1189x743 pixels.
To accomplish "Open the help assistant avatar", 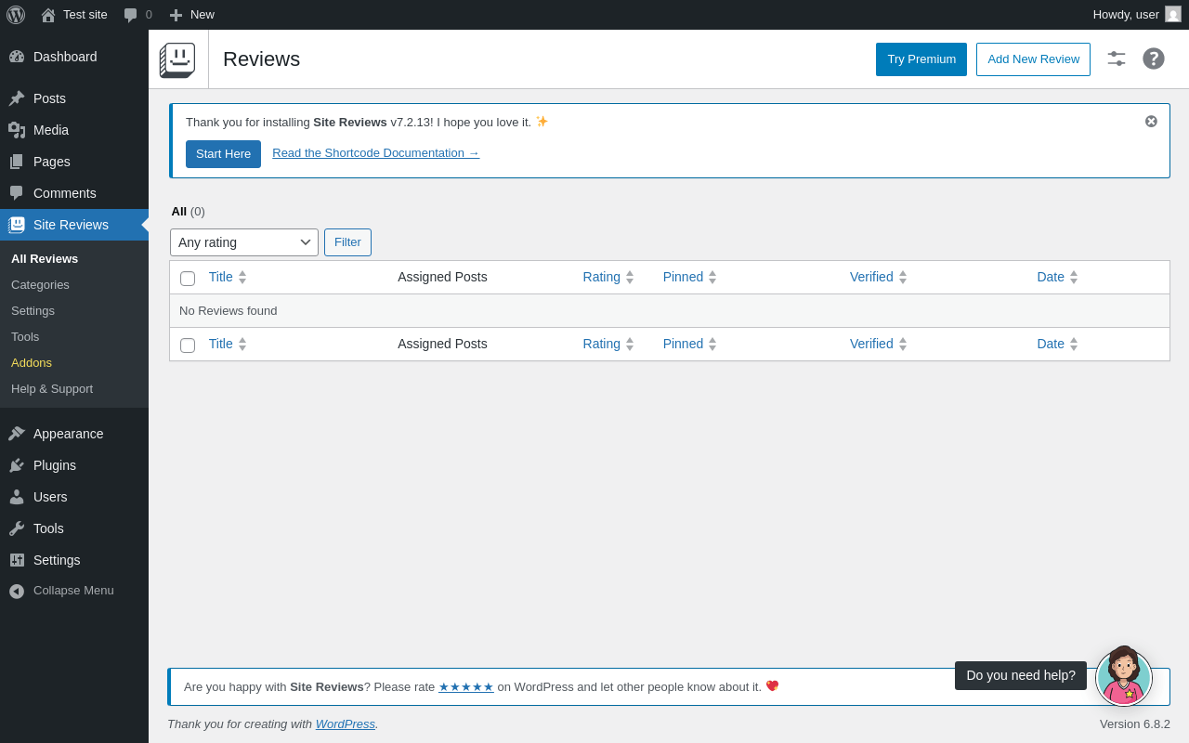I will [1124, 678].
